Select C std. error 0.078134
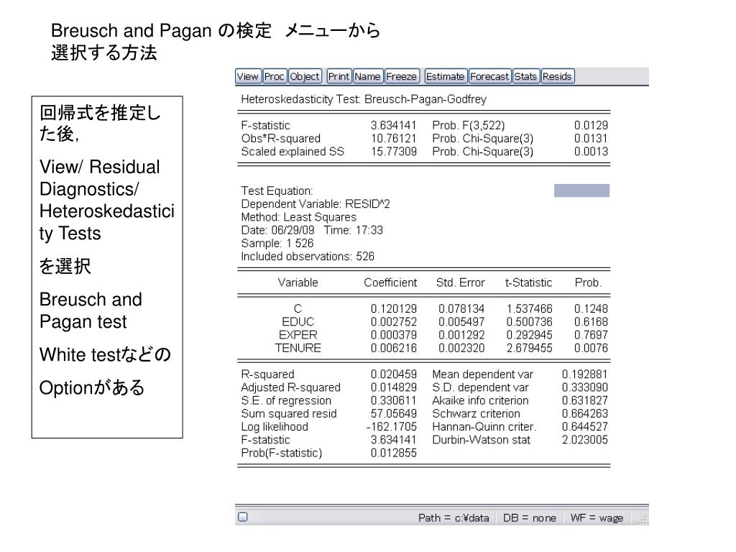This screenshot has width=736, height=552. [461, 309]
